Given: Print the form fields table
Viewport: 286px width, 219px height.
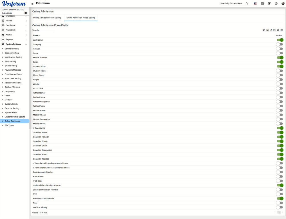Looking at the screenshot, I should click(x=278, y=30).
